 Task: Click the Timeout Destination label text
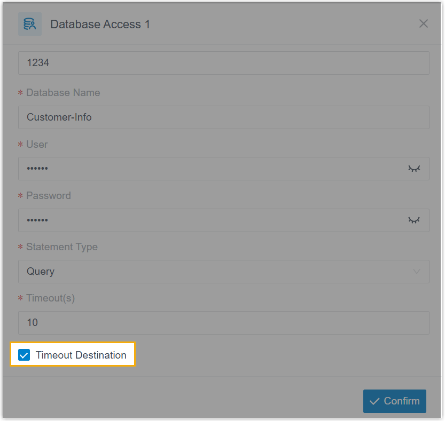point(81,355)
